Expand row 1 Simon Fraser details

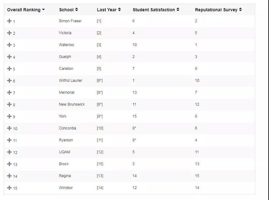pyautogui.click(x=9, y=21)
